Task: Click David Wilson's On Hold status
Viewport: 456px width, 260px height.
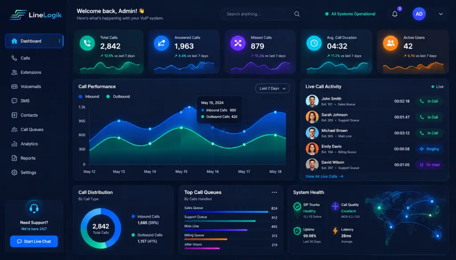Action: click(x=429, y=165)
